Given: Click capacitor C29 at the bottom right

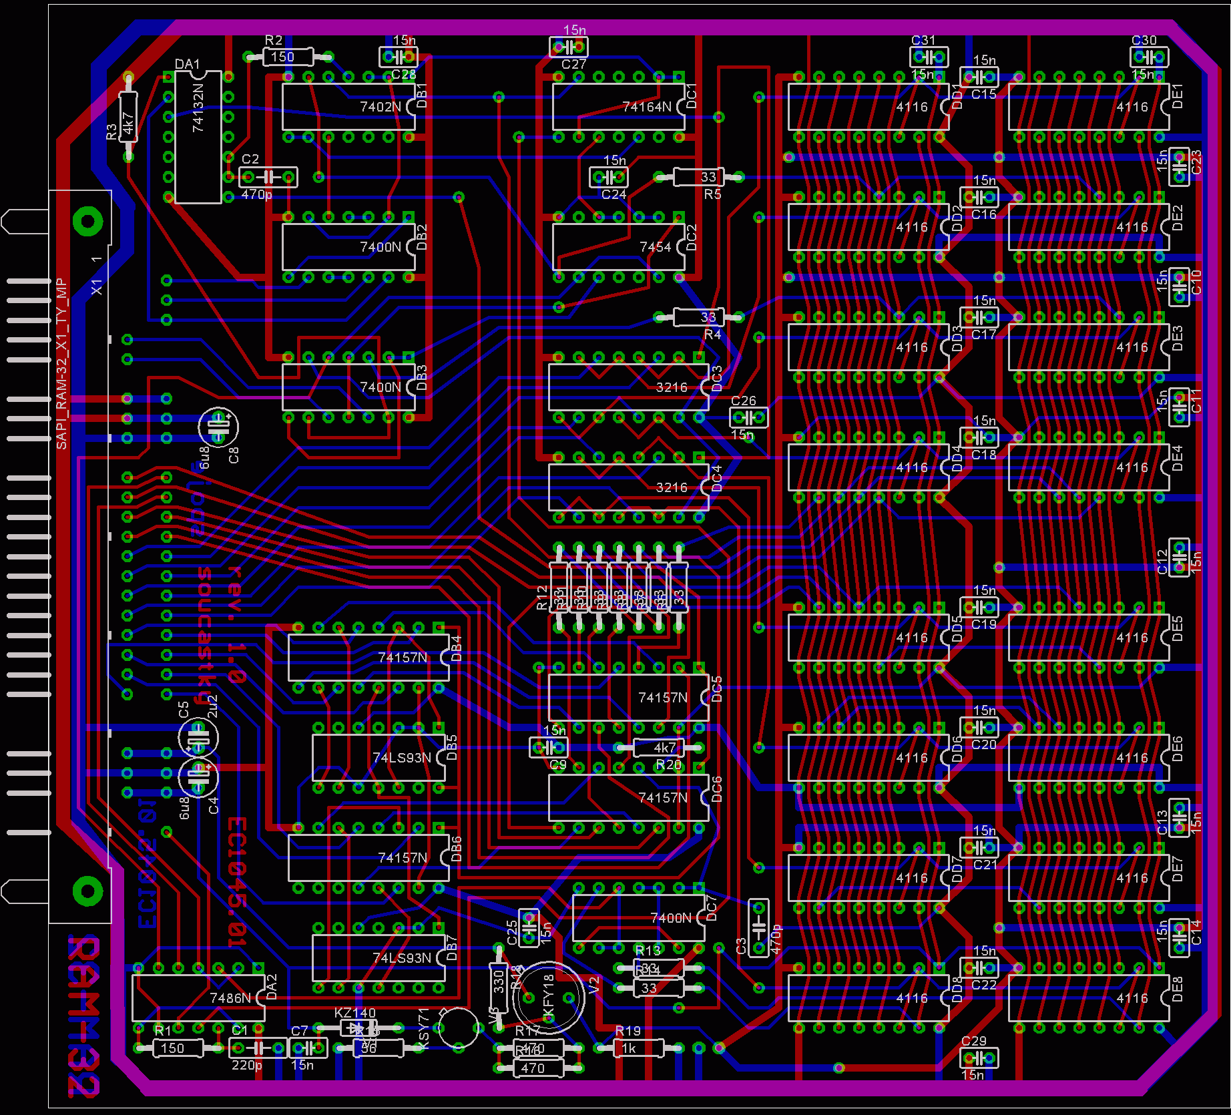Looking at the screenshot, I should coord(979,1058).
